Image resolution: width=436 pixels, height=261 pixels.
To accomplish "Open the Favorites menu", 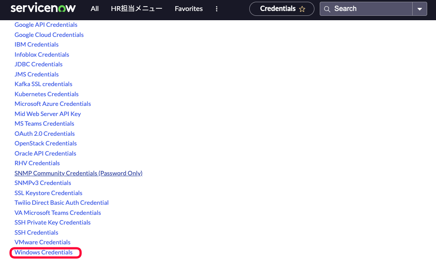I will click(x=188, y=9).
